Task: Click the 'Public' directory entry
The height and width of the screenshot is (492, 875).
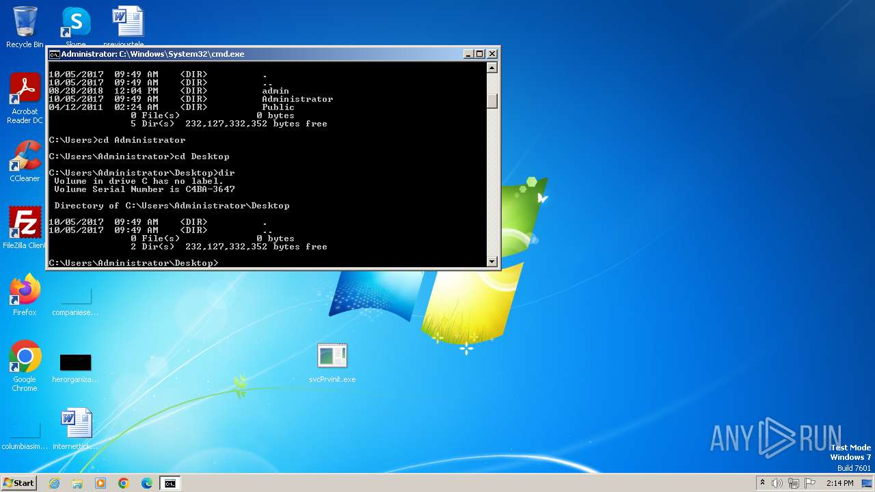Action: (278, 107)
